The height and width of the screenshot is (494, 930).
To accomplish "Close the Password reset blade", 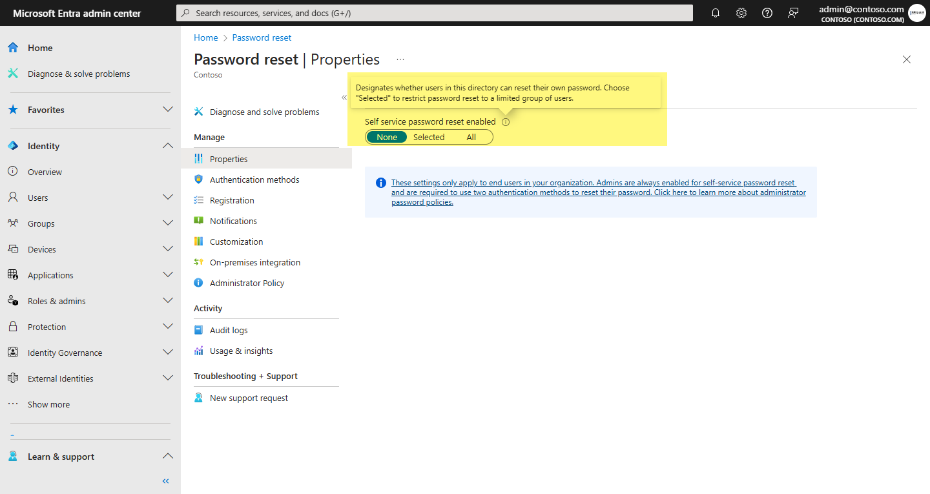I will (907, 59).
